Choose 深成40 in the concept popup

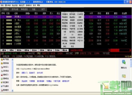point(80,35)
